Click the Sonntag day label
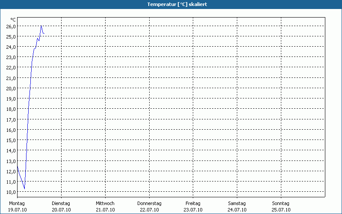 tap(281, 204)
